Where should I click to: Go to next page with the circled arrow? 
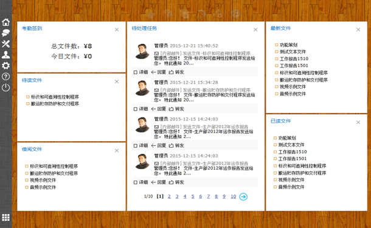click(243, 196)
